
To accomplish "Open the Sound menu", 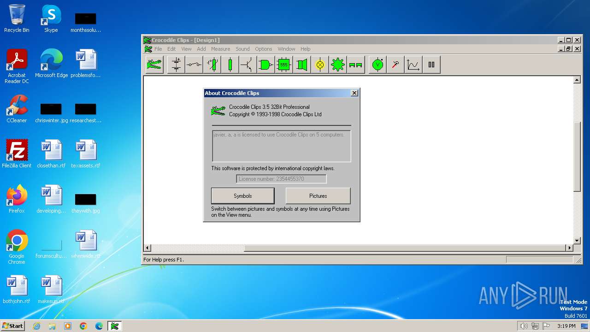I will [242, 49].
